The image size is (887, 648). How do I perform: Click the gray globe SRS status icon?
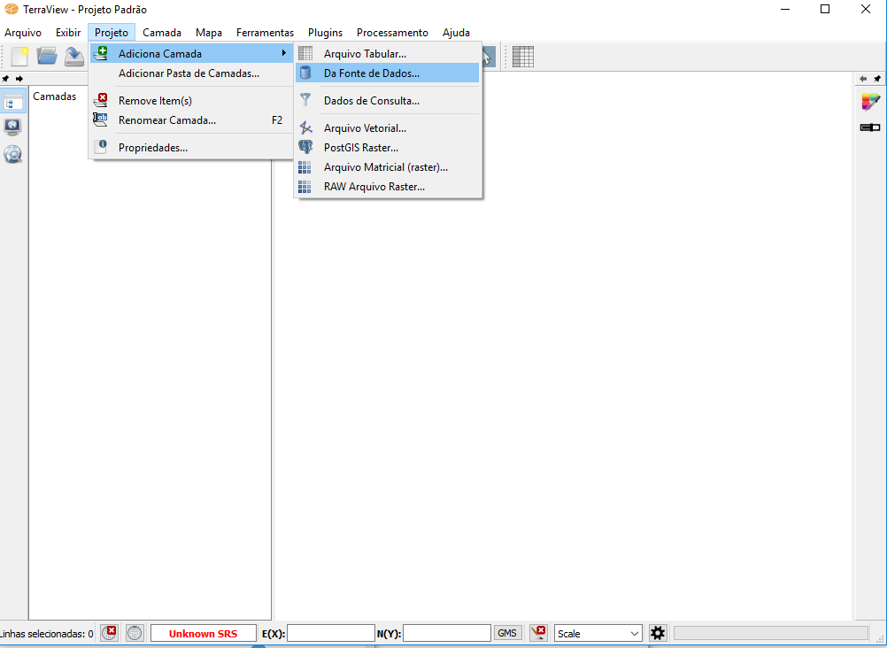(135, 633)
